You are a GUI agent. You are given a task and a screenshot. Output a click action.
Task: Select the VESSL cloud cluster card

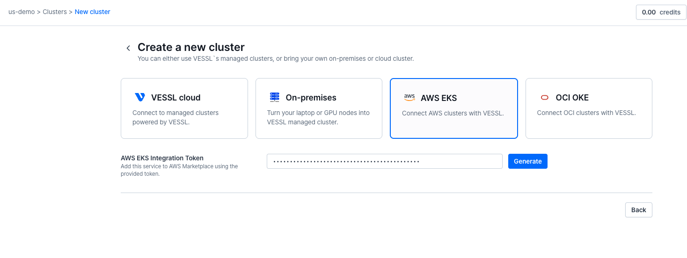[184, 108]
